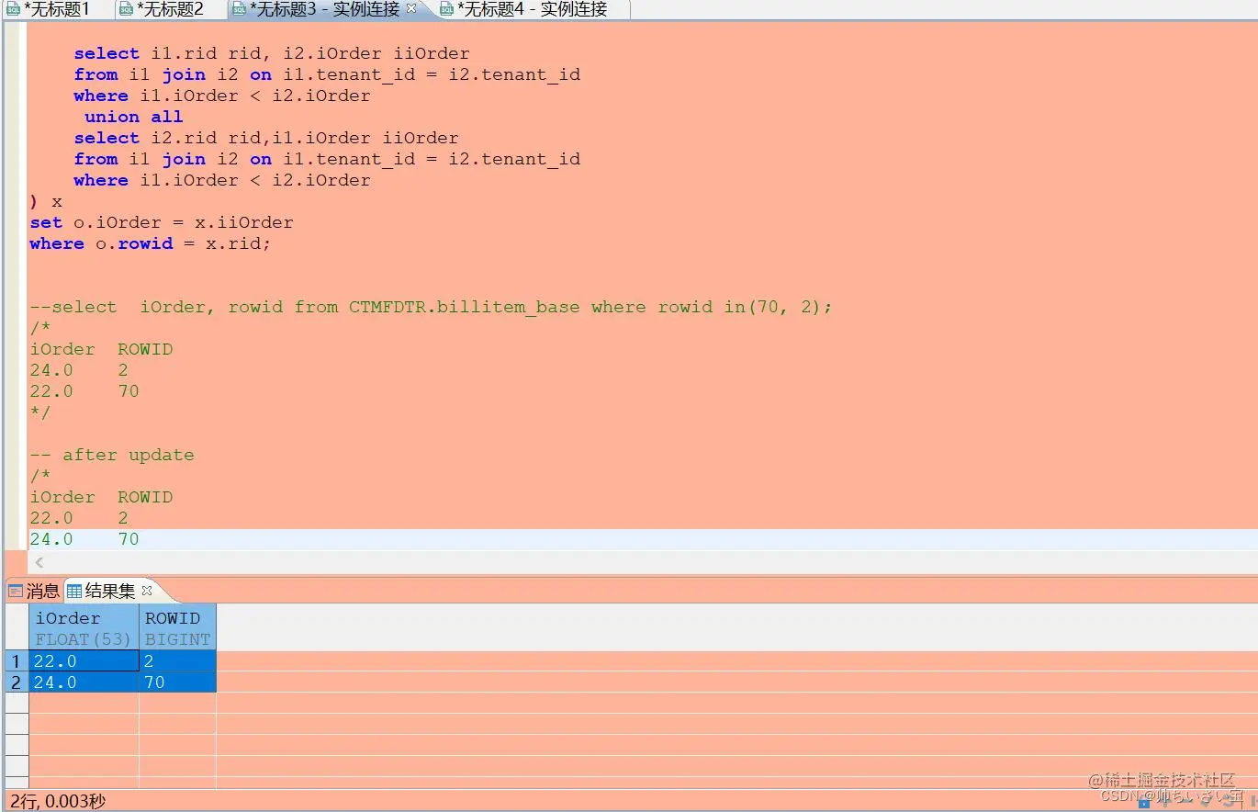Click the 结果集 grid icon
This screenshot has height=812, width=1258.
point(74,591)
